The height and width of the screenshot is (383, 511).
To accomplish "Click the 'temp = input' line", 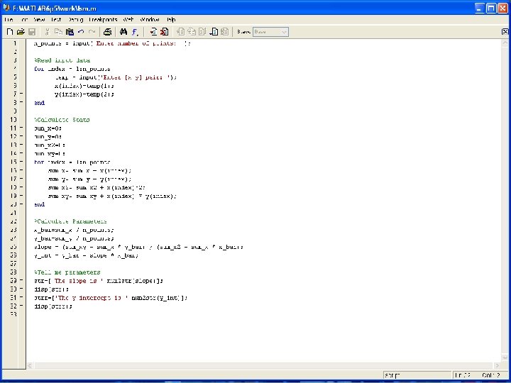I will (116, 77).
